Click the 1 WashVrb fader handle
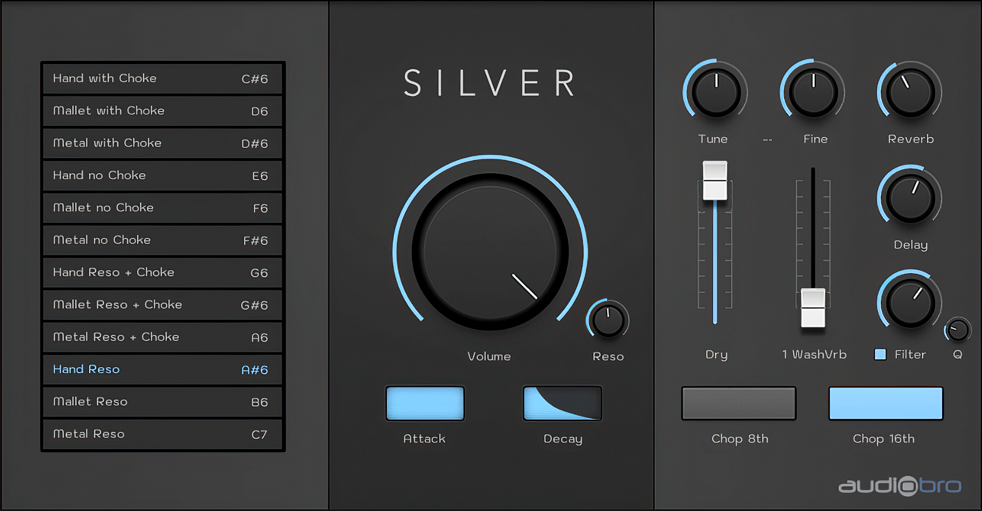The image size is (982, 511). [813, 308]
